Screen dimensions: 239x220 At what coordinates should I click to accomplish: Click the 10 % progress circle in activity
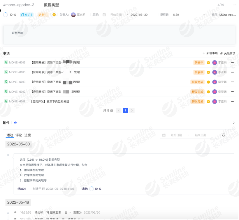click(92, 189)
